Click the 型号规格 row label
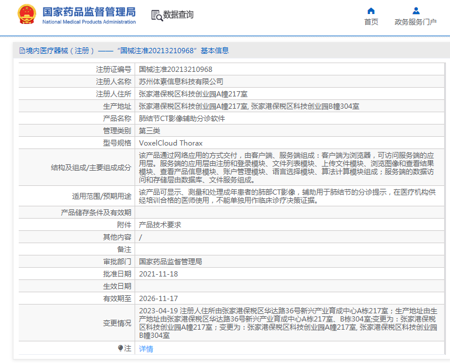Viewport: 450px width, 363px height. tap(117, 143)
